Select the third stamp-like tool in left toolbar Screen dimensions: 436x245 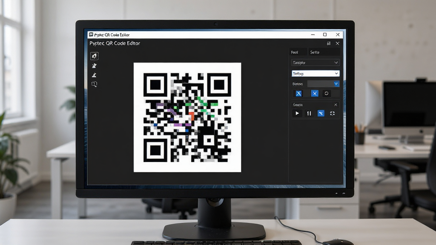pyautogui.click(x=94, y=75)
